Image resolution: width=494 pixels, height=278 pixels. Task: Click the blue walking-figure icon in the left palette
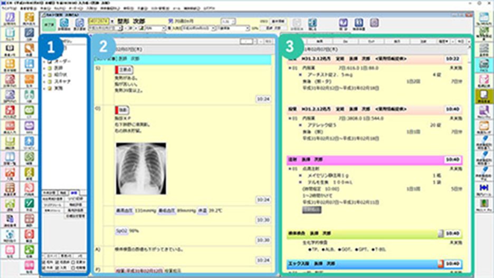[x=30, y=142]
